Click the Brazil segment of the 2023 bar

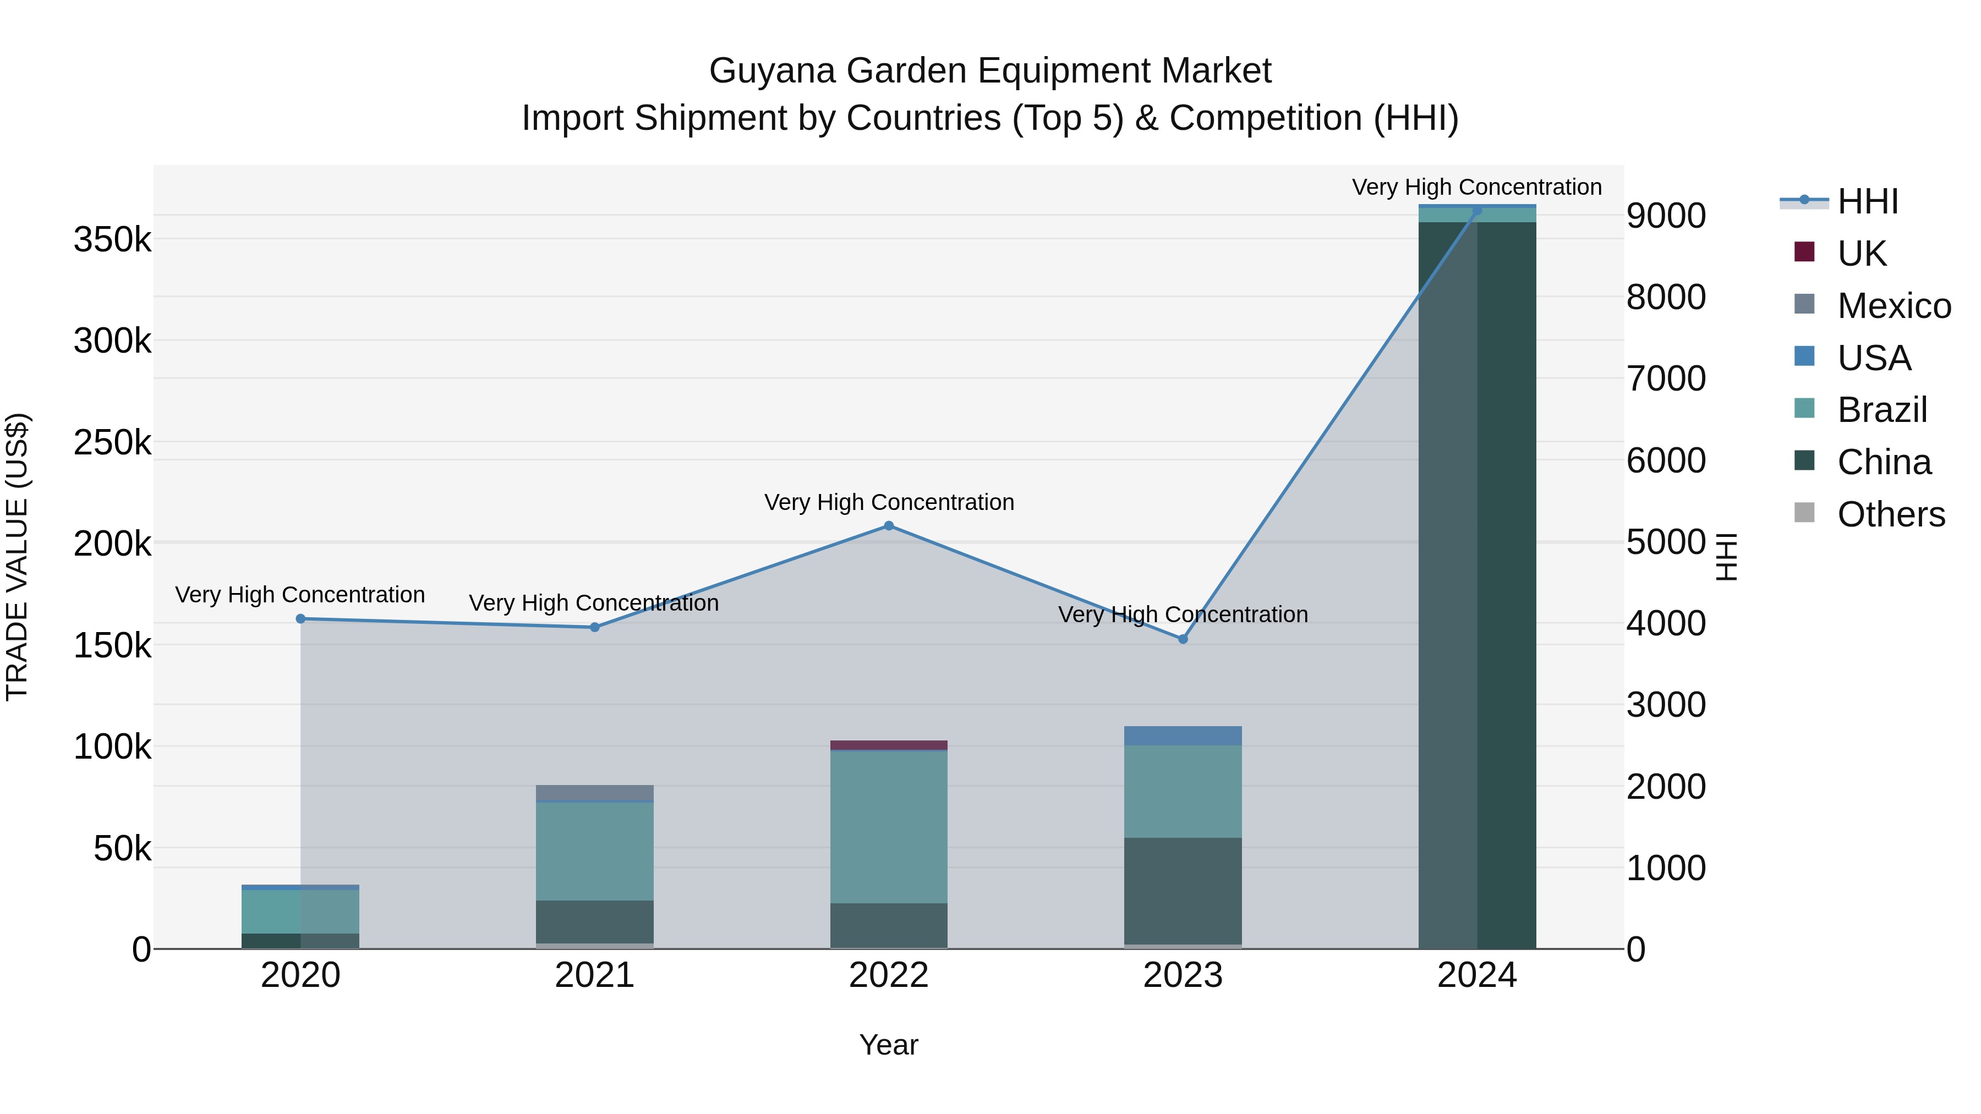pyautogui.click(x=1183, y=792)
